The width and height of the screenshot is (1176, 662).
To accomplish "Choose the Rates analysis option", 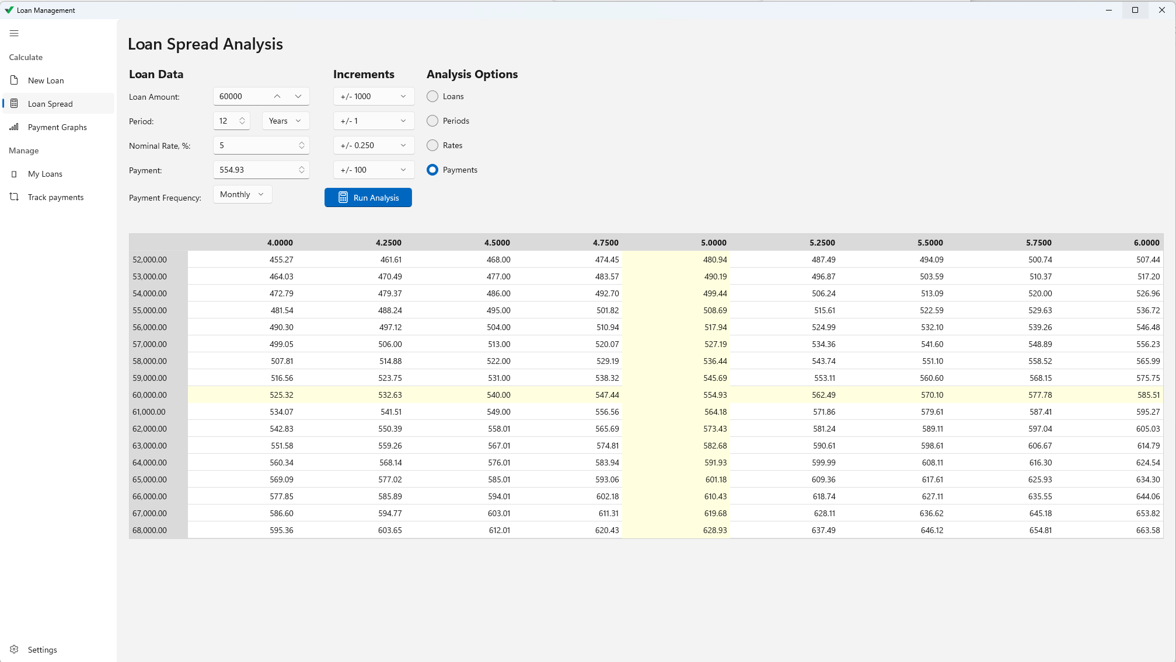I will (432, 145).
